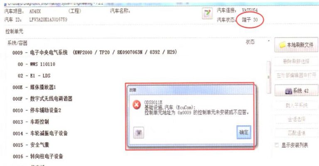Click the 系统 42 book icon
This screenshot has width=319, height=166.
(x=288, y=91)
